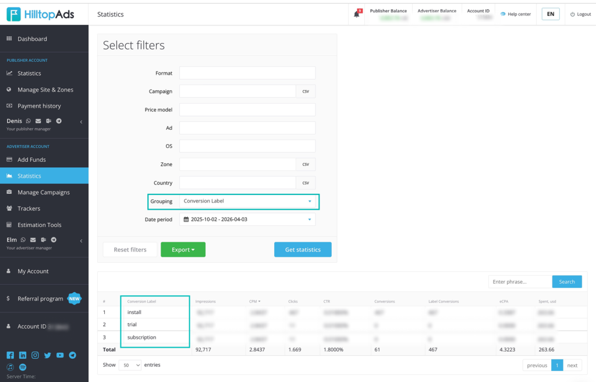Open the Instagram social icon

(x=35, y=355)
